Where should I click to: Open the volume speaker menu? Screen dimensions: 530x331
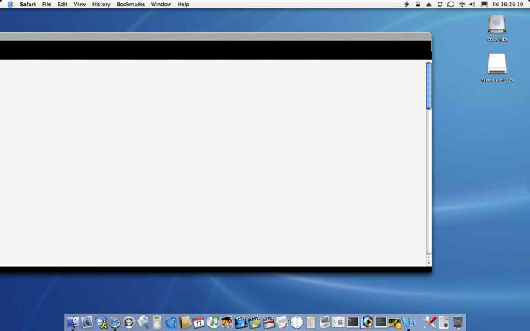472,4
